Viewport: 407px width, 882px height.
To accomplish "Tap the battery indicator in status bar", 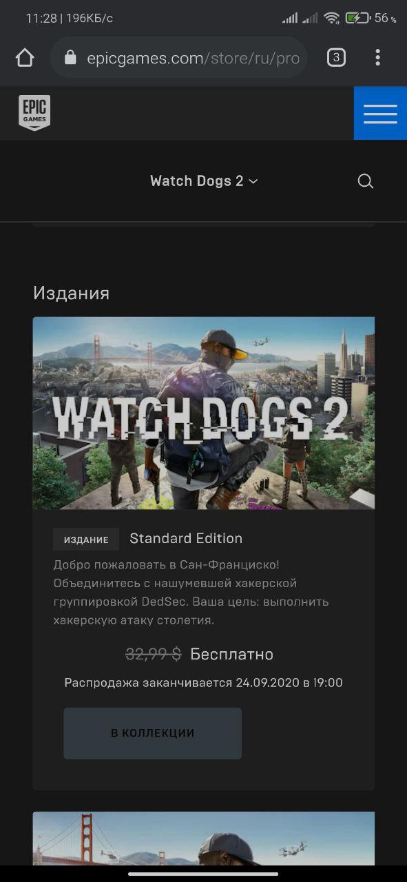I will (x=357, y=19).
